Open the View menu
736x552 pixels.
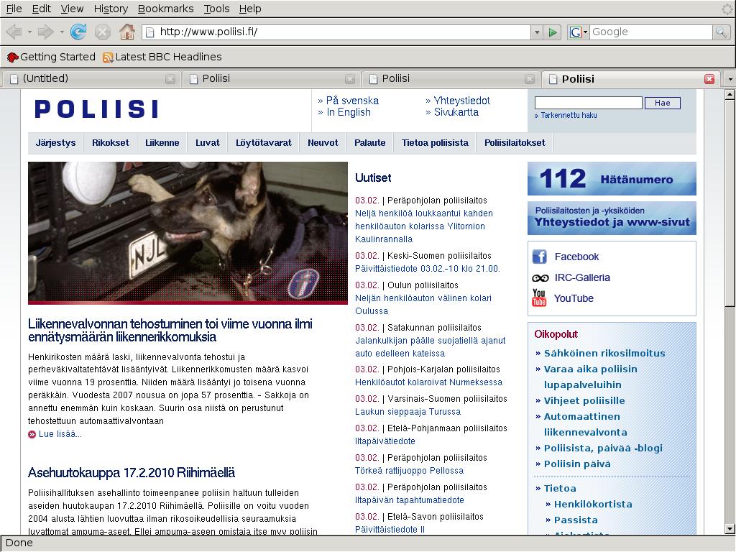73,9
